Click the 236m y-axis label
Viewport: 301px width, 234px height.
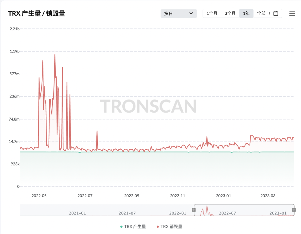pyautogui.click(x=14, y=96)
